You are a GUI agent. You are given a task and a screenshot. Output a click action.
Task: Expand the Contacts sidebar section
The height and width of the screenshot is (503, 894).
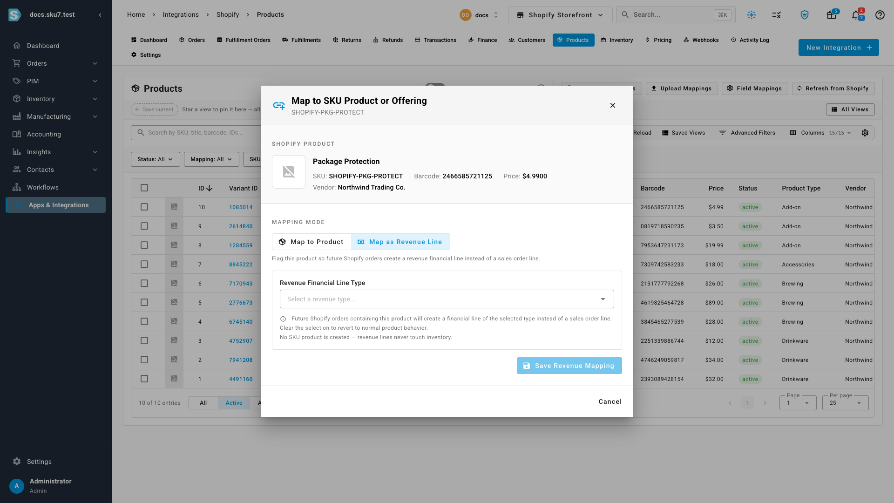(x=56, y=170)
